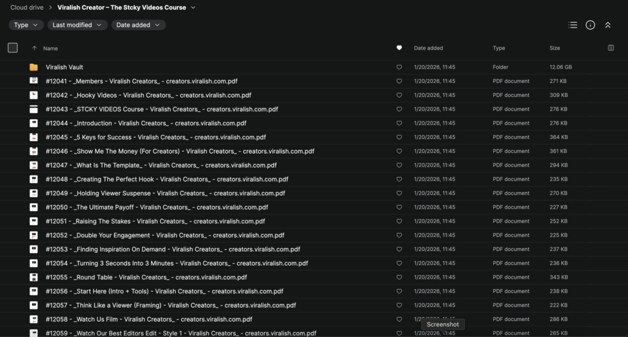Favorite the #12048 Creating The Perfect Hook PDF
This screenshot has width=628, height=337.
tap(399, 179)
